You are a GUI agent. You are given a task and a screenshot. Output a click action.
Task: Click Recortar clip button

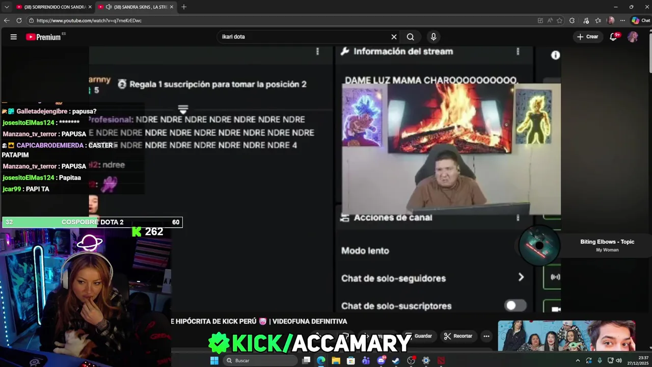click(458, 336)
